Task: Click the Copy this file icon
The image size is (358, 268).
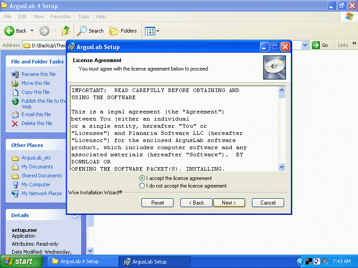Action: [15, 92]
